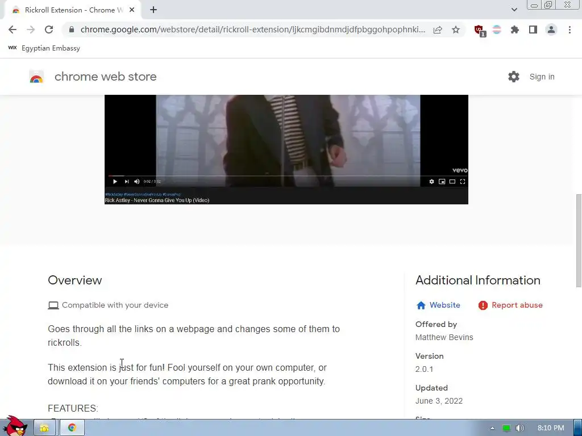Enable video miniplayer mode
Viewport: 582px width, 436px height.
(x=442, y=181)
